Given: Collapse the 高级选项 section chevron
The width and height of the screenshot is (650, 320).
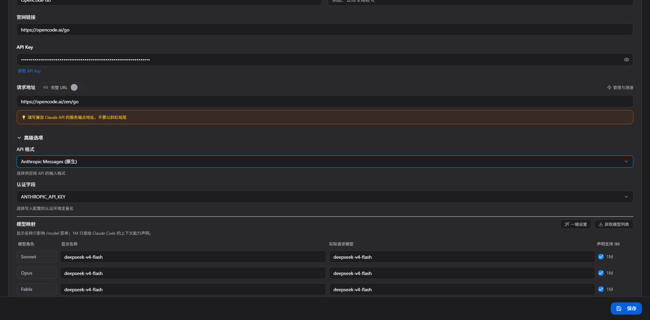Looking at the screenshot, I should [x=19, y=138].
